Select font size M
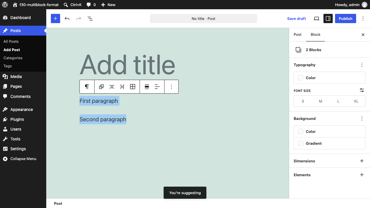The width and height of the screenshot is (370, 208). pyautogui.click(x=321, y=101)
